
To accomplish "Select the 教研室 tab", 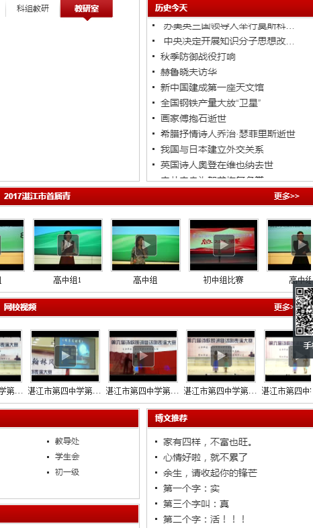I will coord(87,9).
